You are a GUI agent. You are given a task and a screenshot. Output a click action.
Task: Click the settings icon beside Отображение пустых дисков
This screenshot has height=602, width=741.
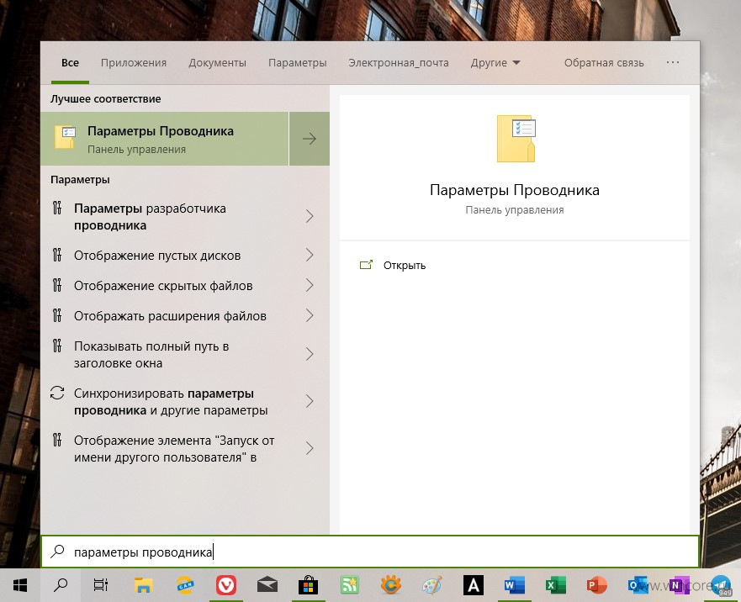click(x=57, y=255)
